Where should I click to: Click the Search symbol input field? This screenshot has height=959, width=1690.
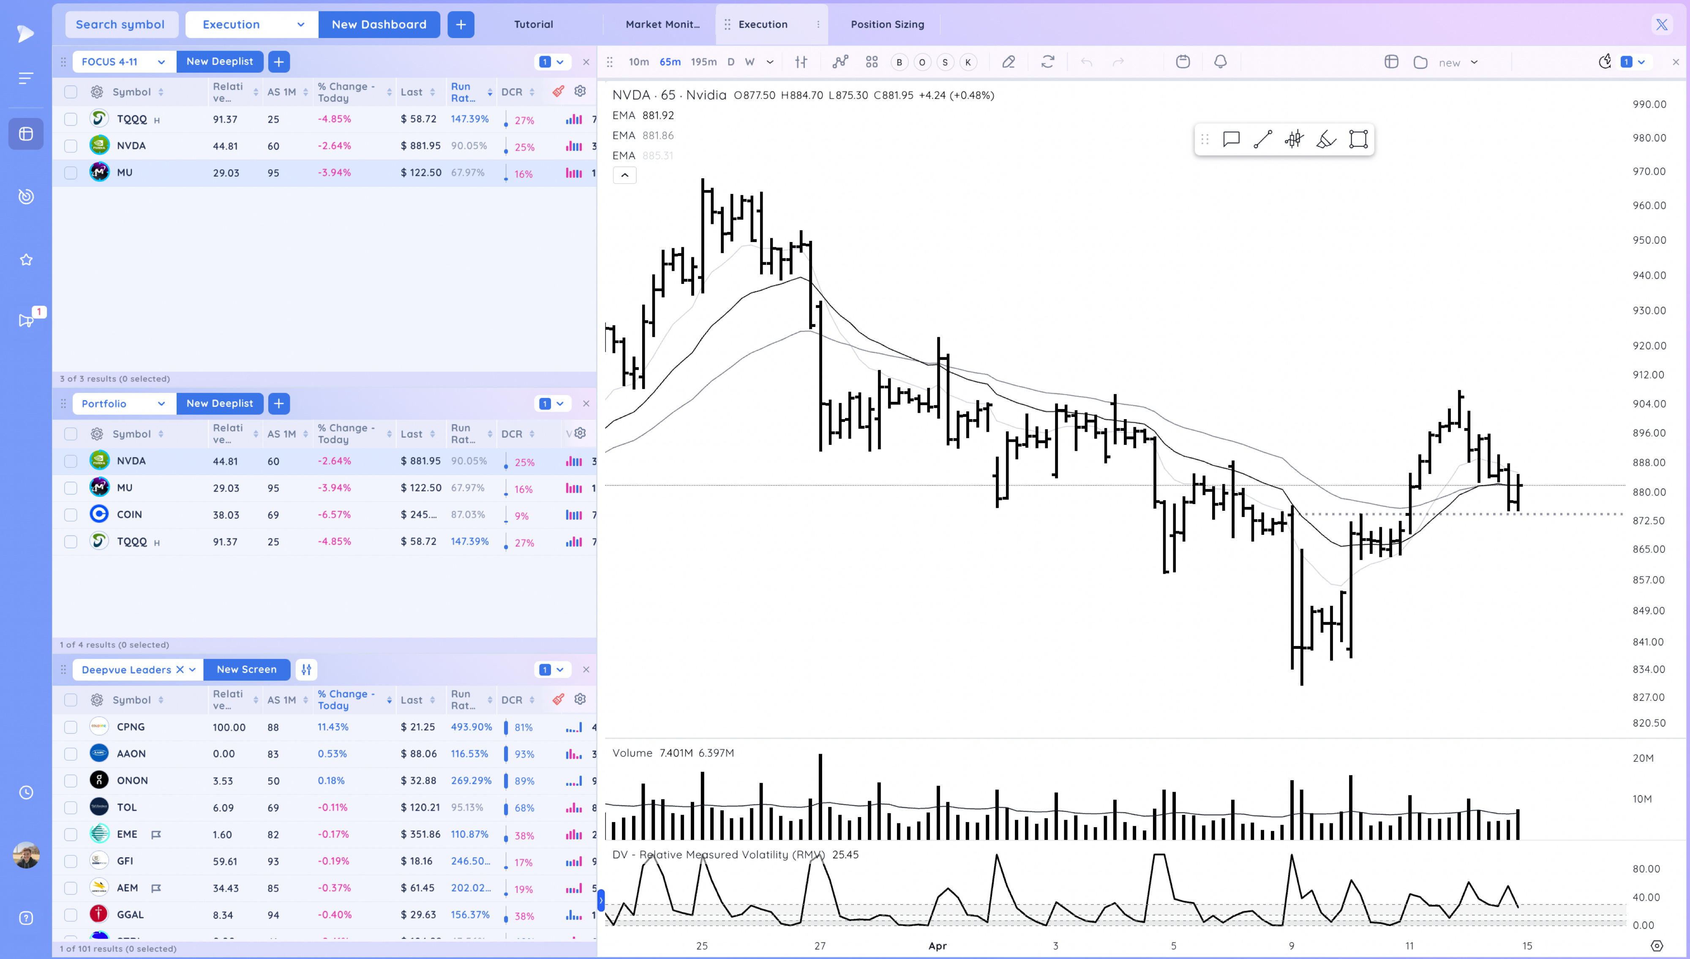(121, 25)
